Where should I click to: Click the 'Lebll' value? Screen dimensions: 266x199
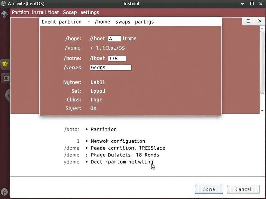pyautogui.click(x=98, y=82)
